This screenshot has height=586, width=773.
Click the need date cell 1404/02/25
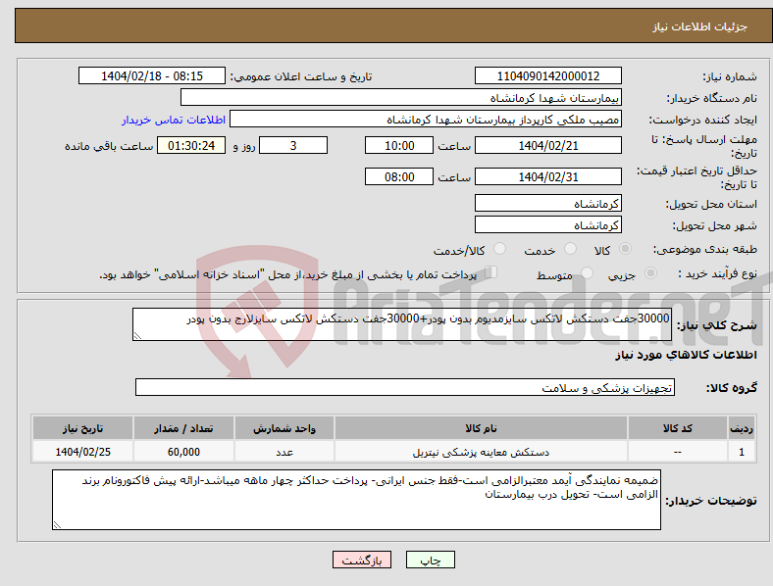[82, 452]
